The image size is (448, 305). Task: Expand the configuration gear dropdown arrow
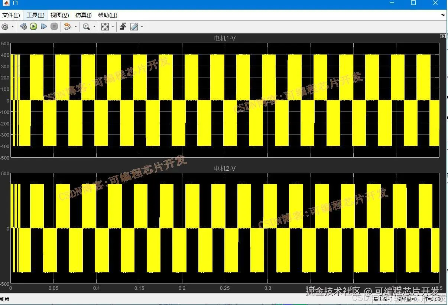tap(12, 27)
